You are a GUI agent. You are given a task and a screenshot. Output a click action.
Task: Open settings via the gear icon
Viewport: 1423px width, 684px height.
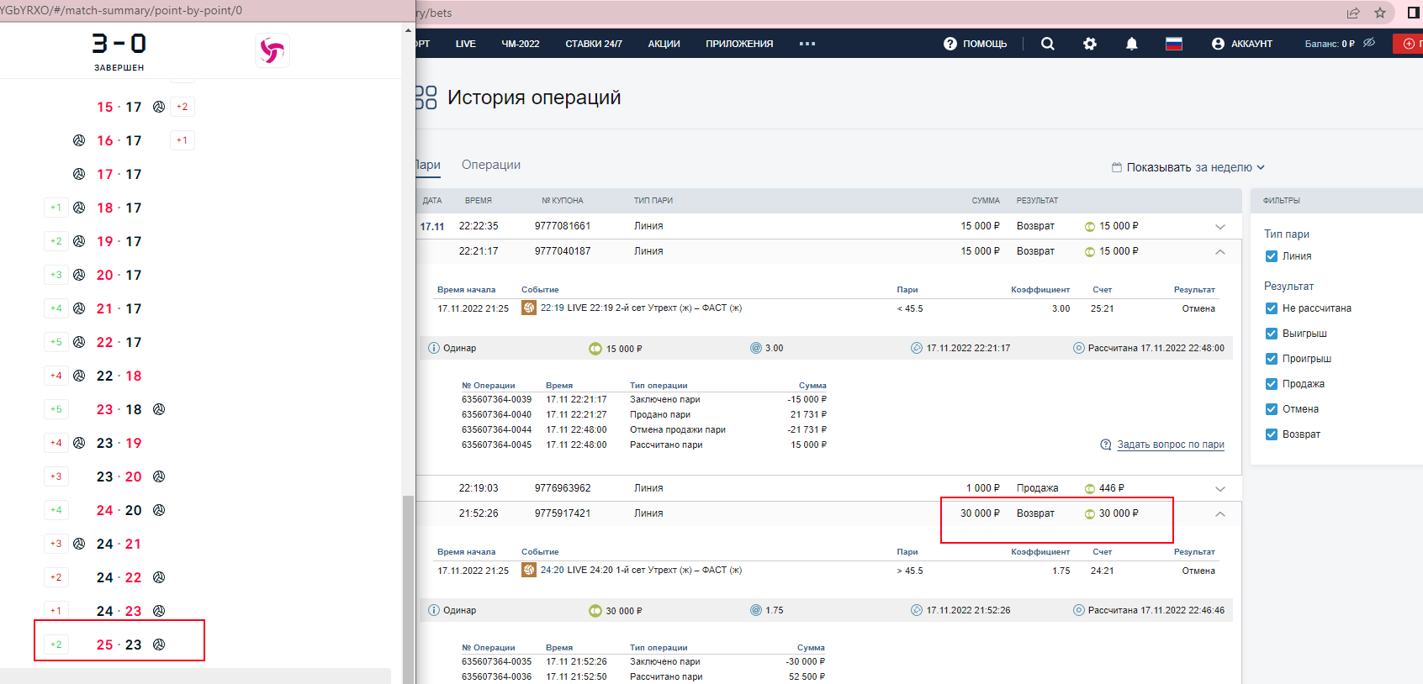point(1090,44)
